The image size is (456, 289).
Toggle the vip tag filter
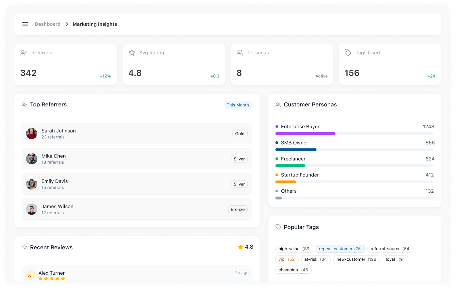286,259
